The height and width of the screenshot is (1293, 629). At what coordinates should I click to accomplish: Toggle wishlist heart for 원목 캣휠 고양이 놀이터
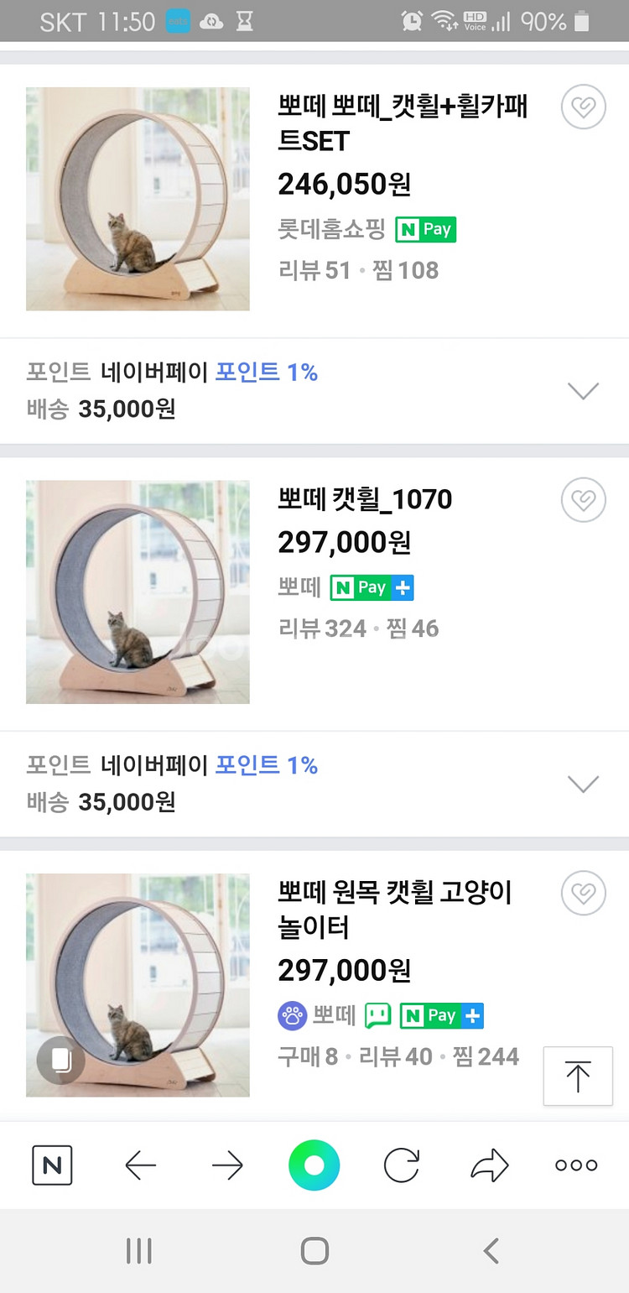583,893
